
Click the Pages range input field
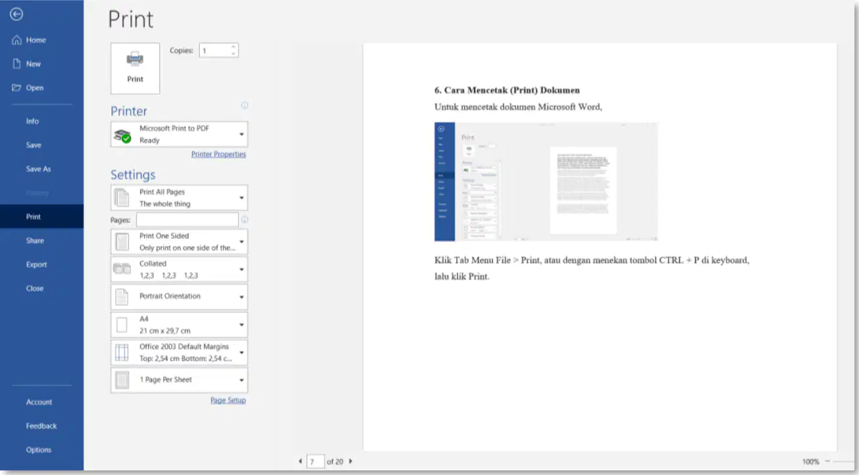(x=187, y=220)
